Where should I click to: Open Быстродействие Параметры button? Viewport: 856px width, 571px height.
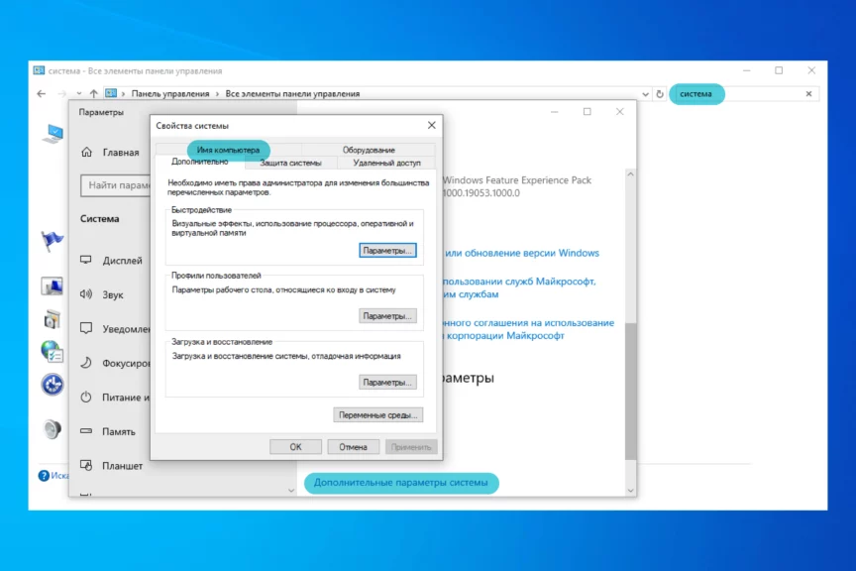coord(386,251)
